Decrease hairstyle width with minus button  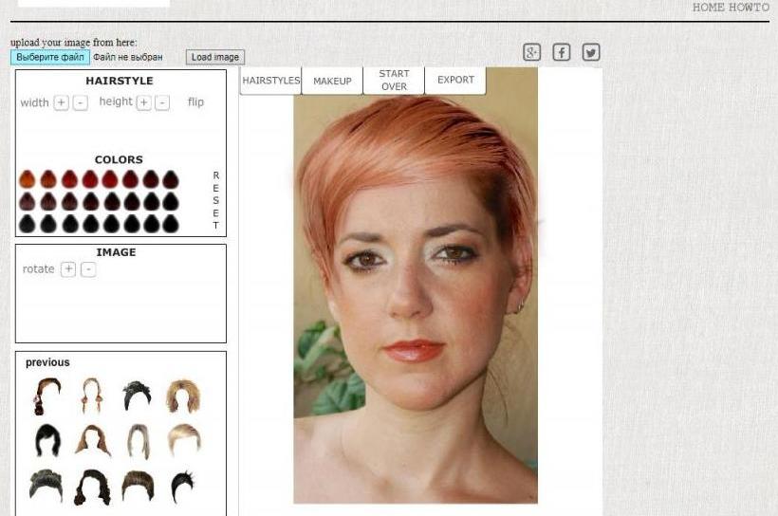(x=81, y=102)
